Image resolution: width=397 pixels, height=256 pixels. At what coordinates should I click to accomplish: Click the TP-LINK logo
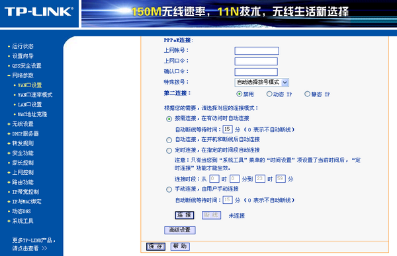coord(39,12)
